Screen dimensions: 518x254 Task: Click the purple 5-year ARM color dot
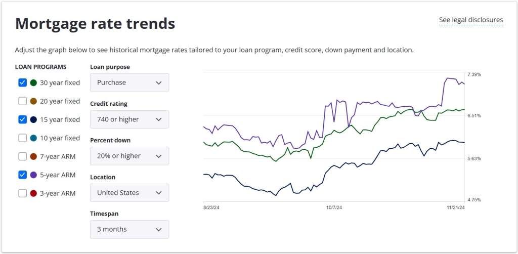(33, 175)
